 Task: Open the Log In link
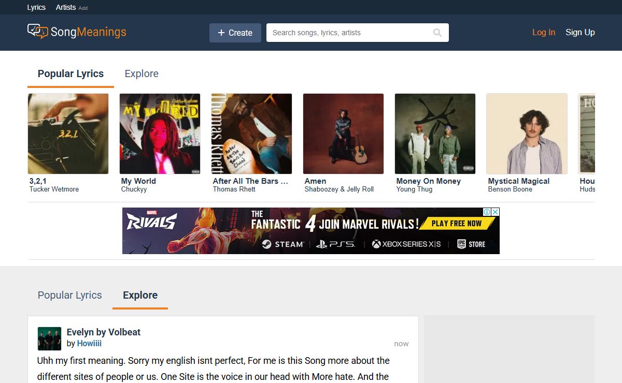544,32
